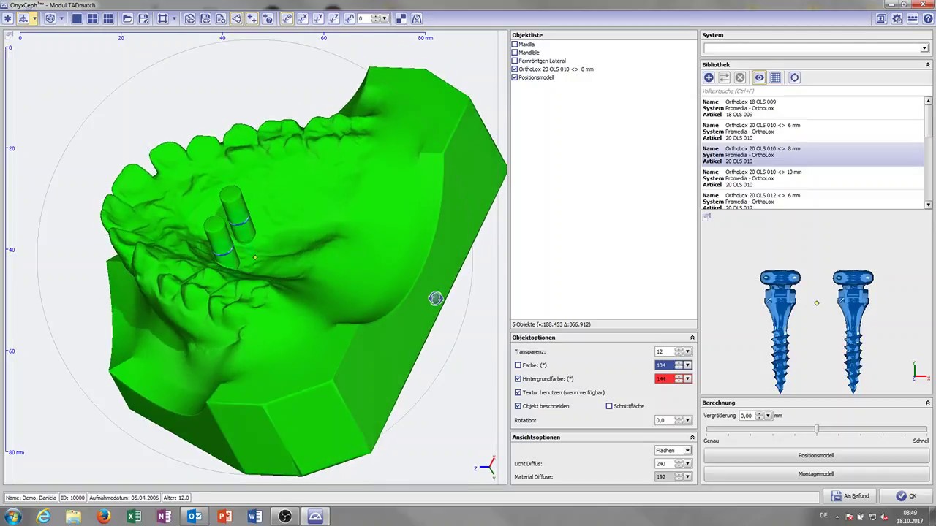Enable the Fernröntgen Lateral checkbox

click(515, 61)
